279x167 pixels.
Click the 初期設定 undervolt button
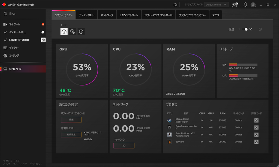(x=71, y=134)
